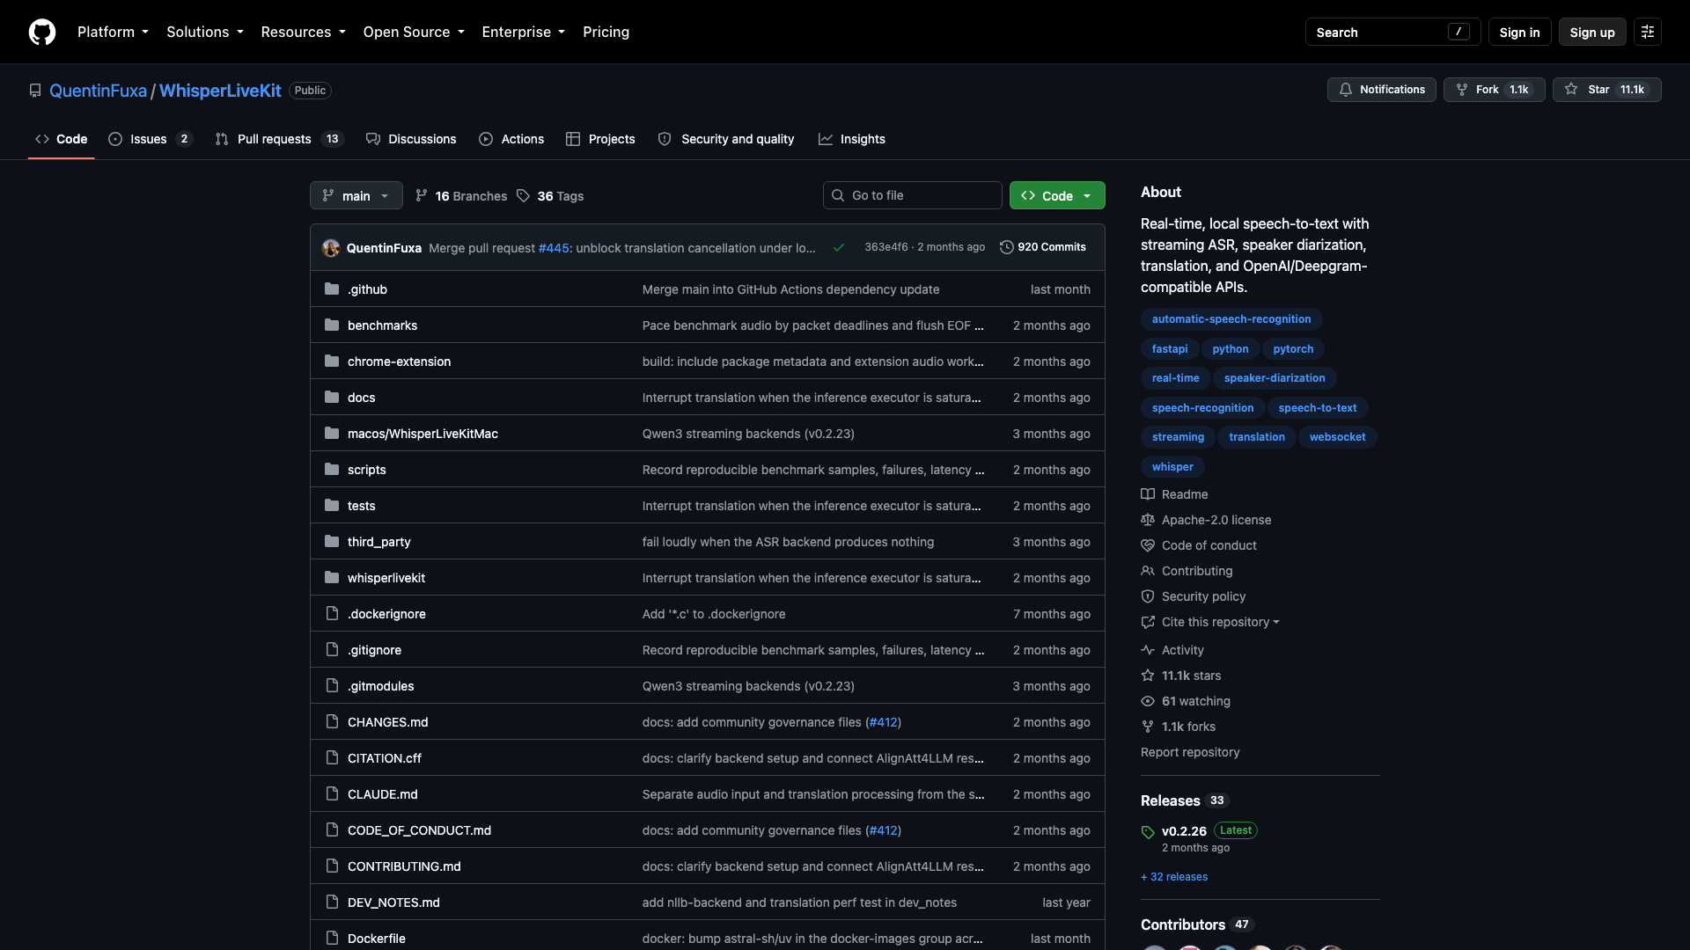Open the Report repository link
Screen dimensions: 1690x950
(1190, 752)
